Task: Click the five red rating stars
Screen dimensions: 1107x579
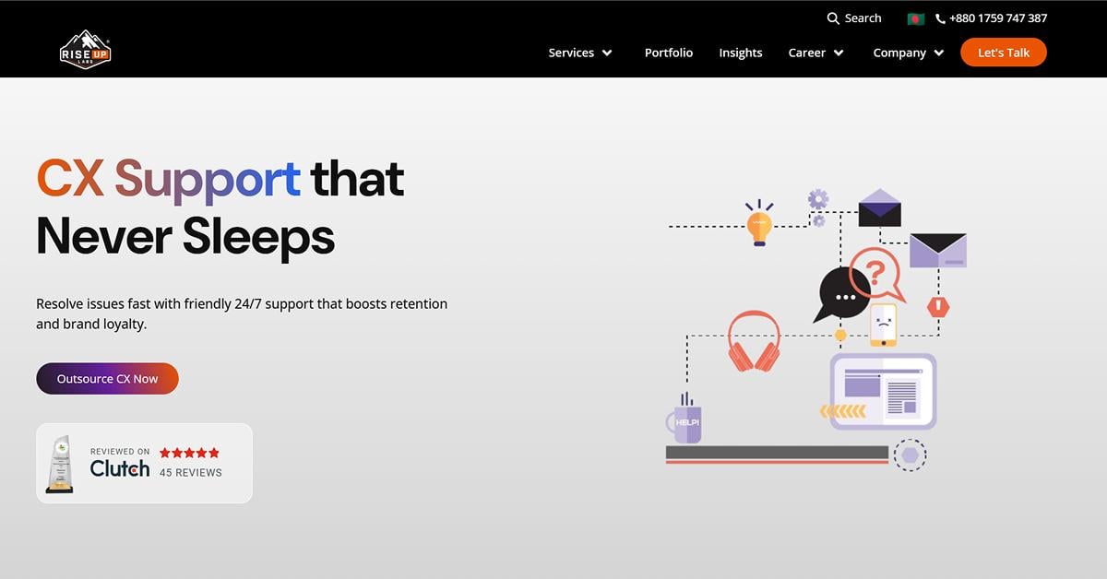Action: [189, 453]
